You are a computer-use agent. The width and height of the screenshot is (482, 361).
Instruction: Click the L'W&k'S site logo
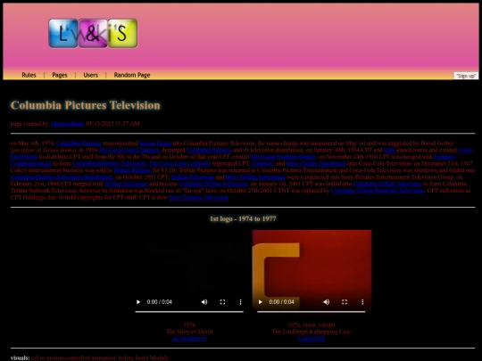coord(93,33)
